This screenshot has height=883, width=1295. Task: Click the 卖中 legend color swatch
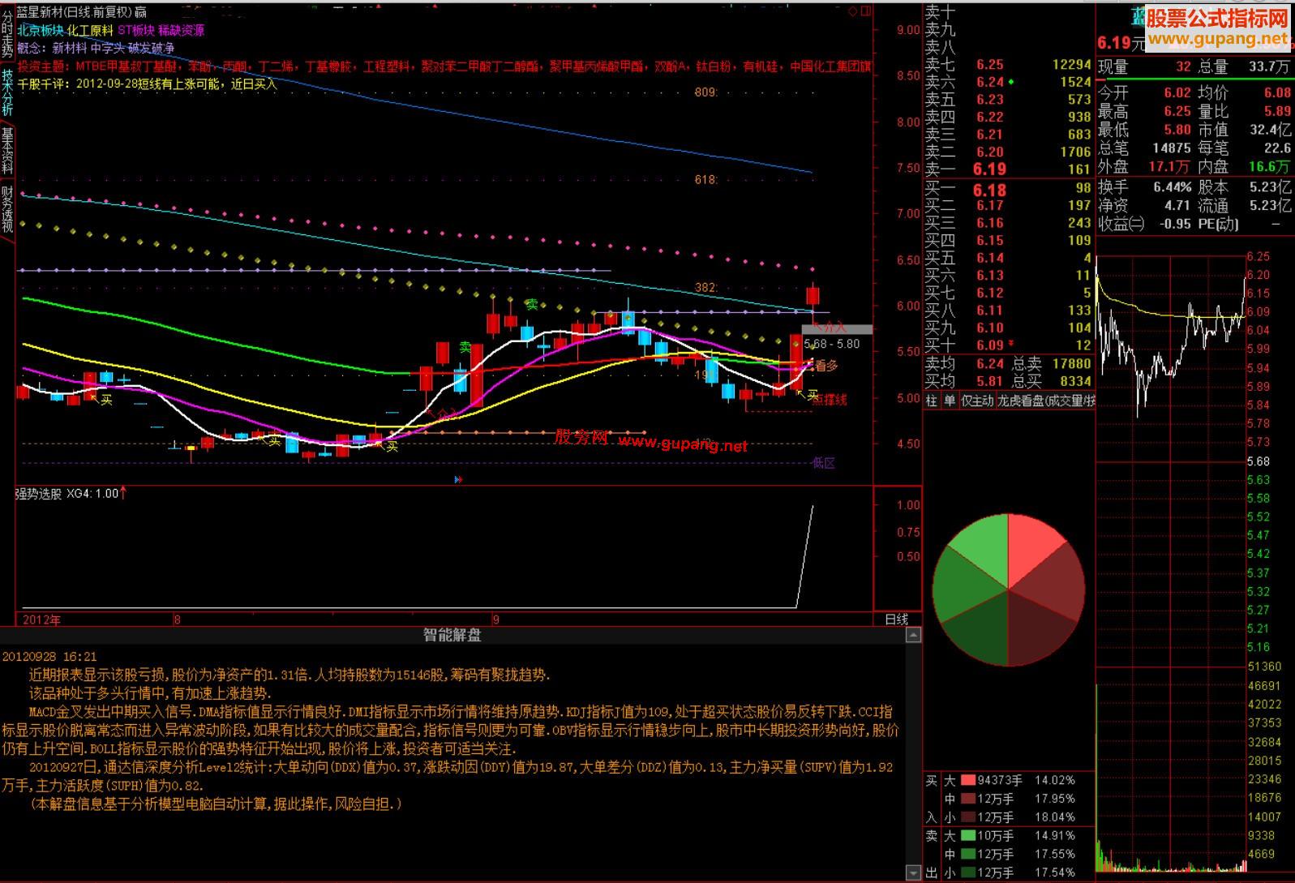[x=968, y=855]
